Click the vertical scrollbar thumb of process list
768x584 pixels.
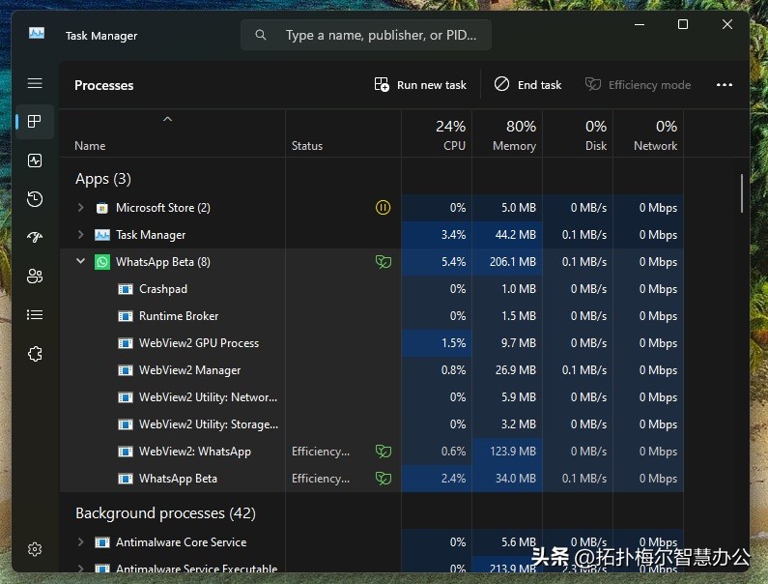[x=742, y=193]
